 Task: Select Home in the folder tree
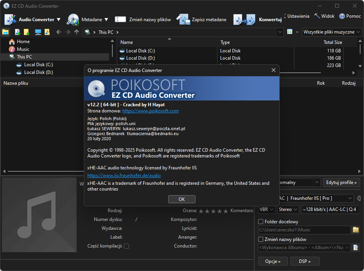point(23,42)
